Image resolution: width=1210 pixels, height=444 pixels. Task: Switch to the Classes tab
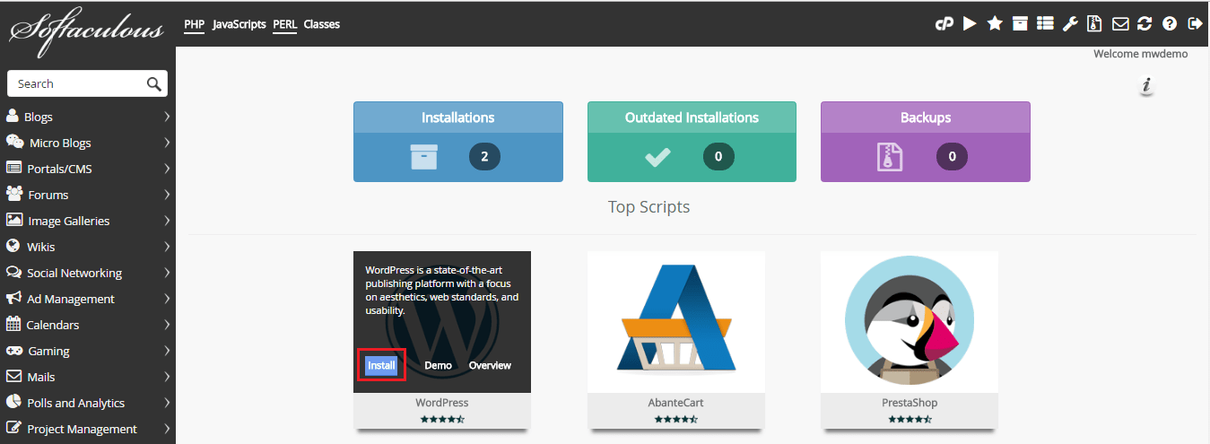pyautogui.click(x=322, y=24)
